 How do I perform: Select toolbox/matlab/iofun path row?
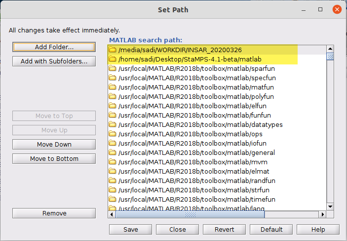217,143
